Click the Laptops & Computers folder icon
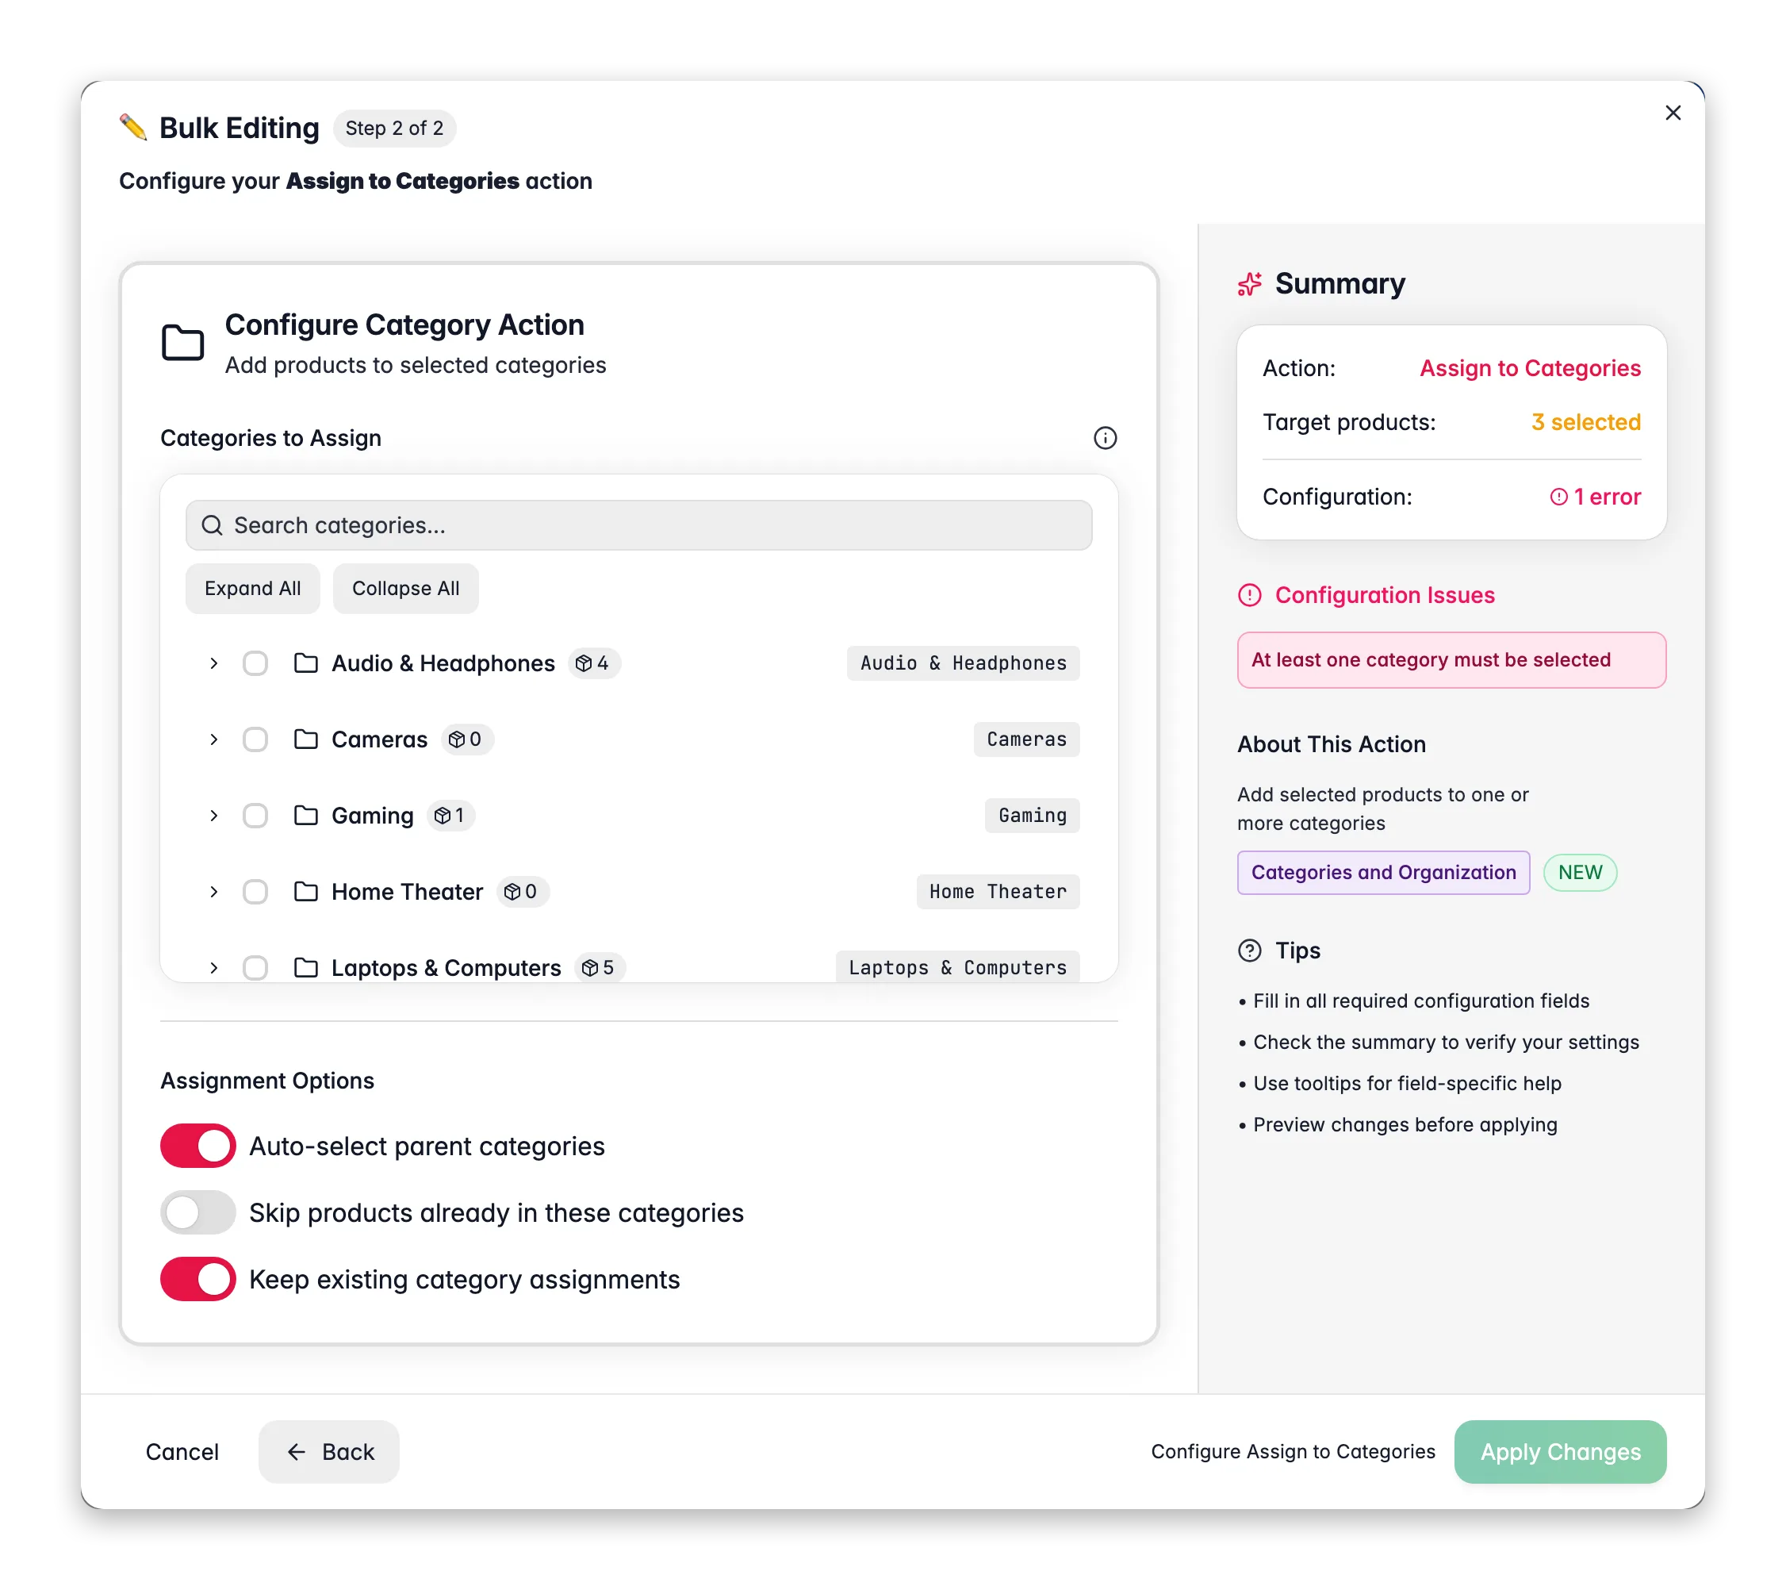Viewport: 1786px width, 1590px height. [x=306, y=968]
